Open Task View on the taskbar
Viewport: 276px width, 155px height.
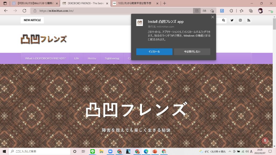pyautogui.click(x=84, y=152)
